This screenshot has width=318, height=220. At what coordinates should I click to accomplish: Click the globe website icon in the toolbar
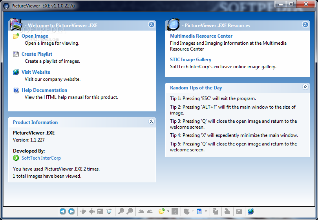250,211
